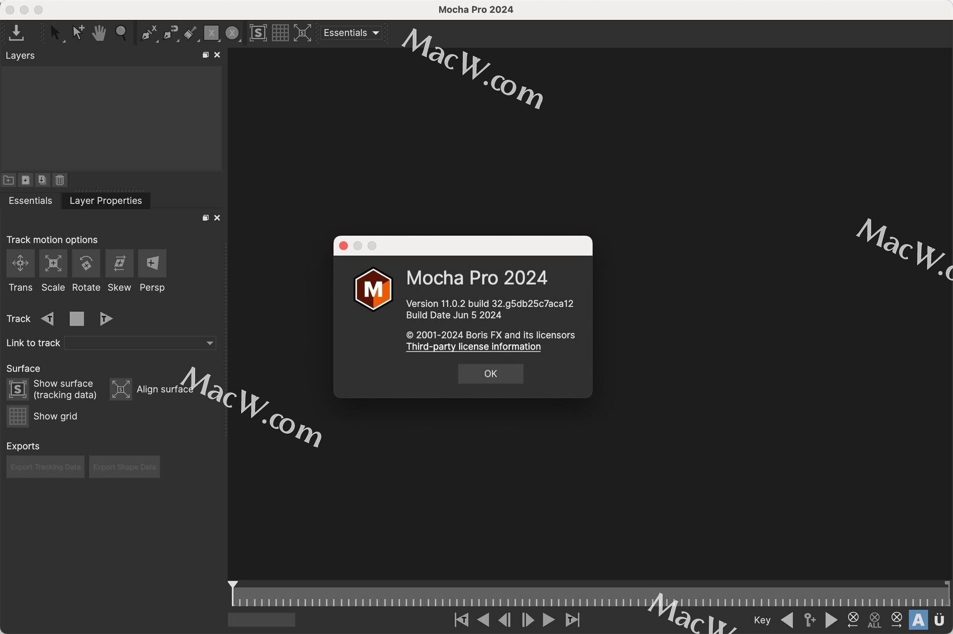Toggle Persp track motion option
The width and height of the screenshot is (953, 634).
tap(152, 263)
